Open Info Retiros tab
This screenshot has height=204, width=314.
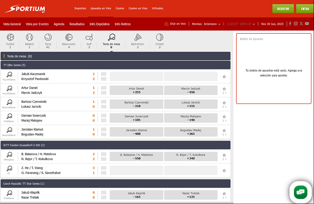[122, 24]
